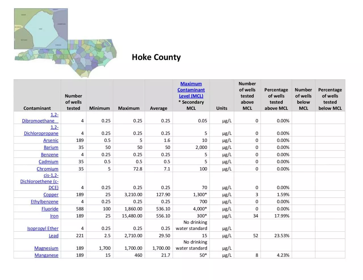Open the Cadmium contaminant link
This screenshot has width=363, height=280.
point(48,162)
